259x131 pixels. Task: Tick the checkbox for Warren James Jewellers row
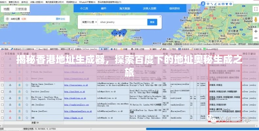coord(2,85)
